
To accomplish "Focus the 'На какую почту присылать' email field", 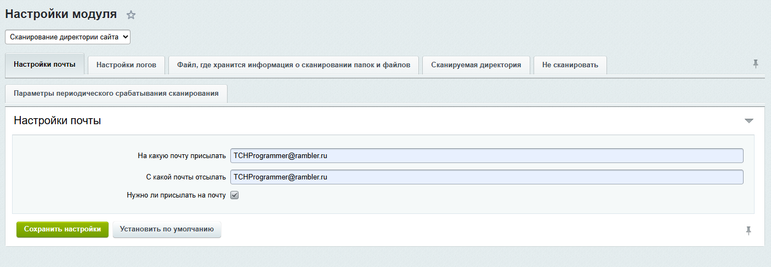I will (486, 155).
